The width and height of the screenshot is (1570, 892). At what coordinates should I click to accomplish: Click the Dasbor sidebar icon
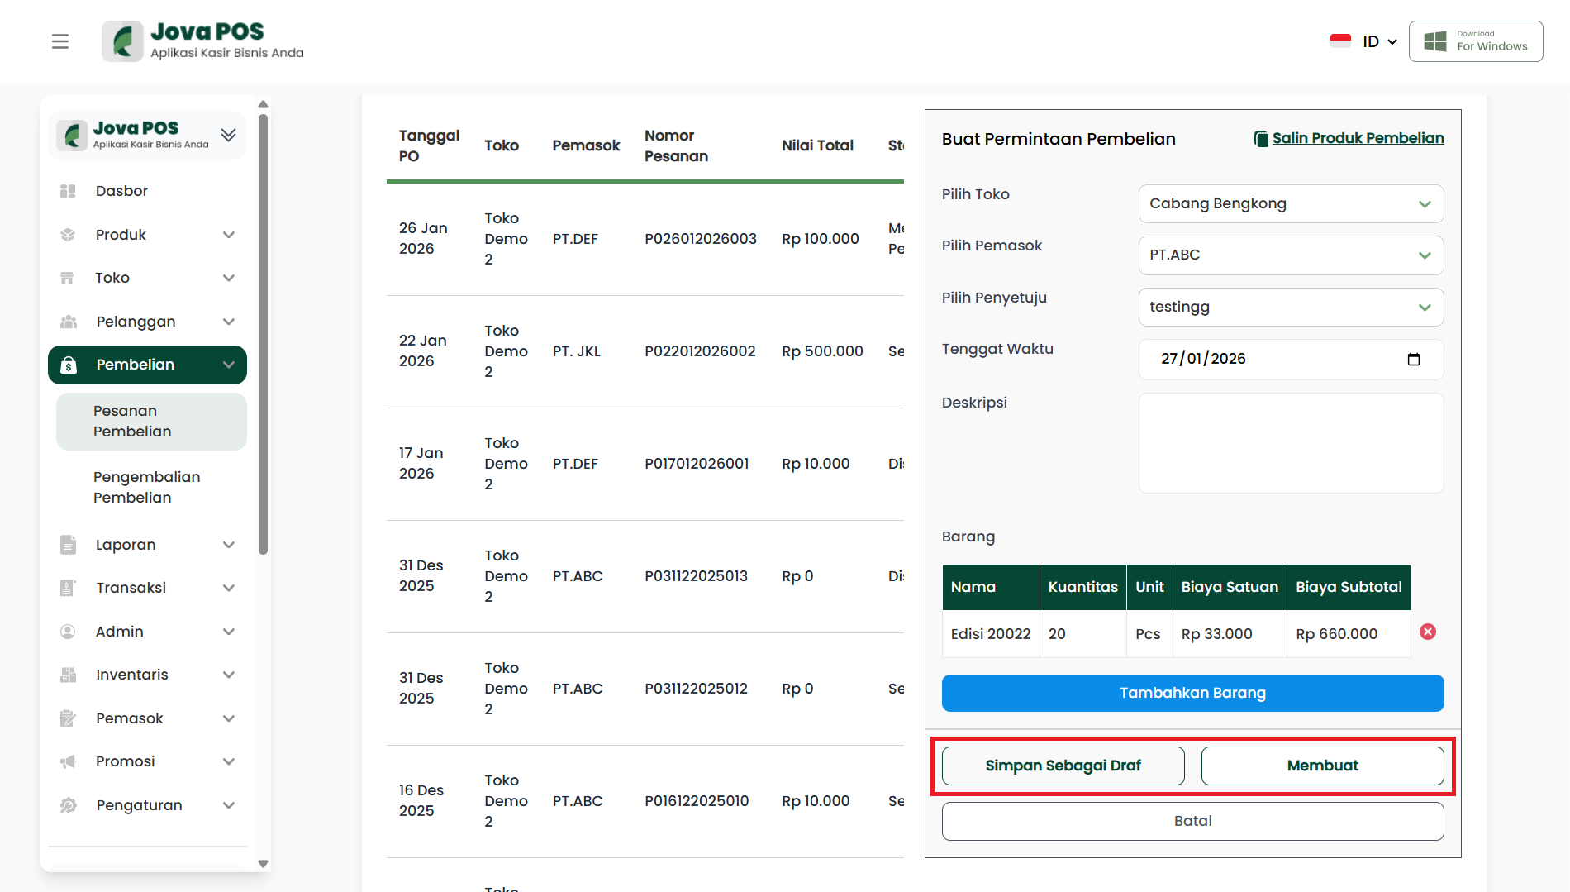pyautogui.click(x=68, y=191)
